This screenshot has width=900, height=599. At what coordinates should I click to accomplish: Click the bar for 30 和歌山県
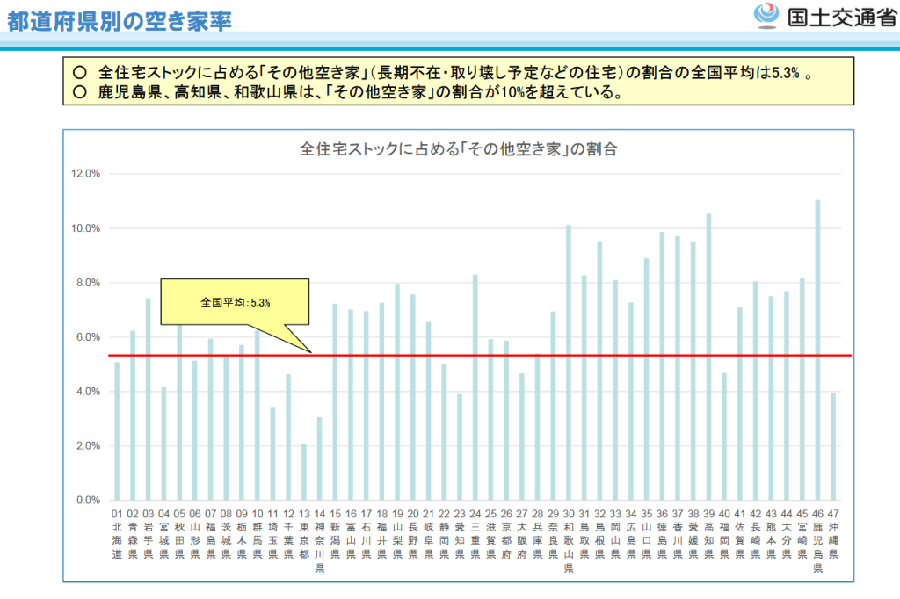569,363
